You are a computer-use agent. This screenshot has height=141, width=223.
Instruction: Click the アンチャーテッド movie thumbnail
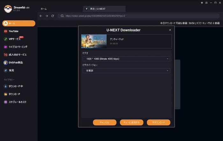94,41
